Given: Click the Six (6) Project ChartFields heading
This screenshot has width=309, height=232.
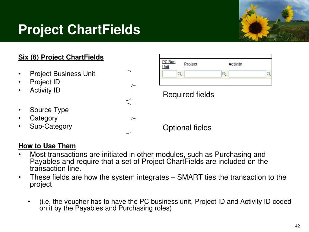Looking at the screenshot, I should click(x=61, y=57).
